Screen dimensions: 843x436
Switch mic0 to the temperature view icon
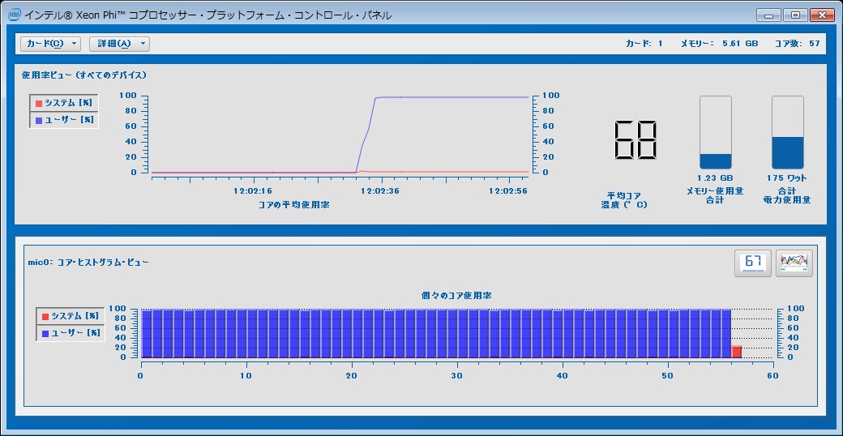click(753, 263)
